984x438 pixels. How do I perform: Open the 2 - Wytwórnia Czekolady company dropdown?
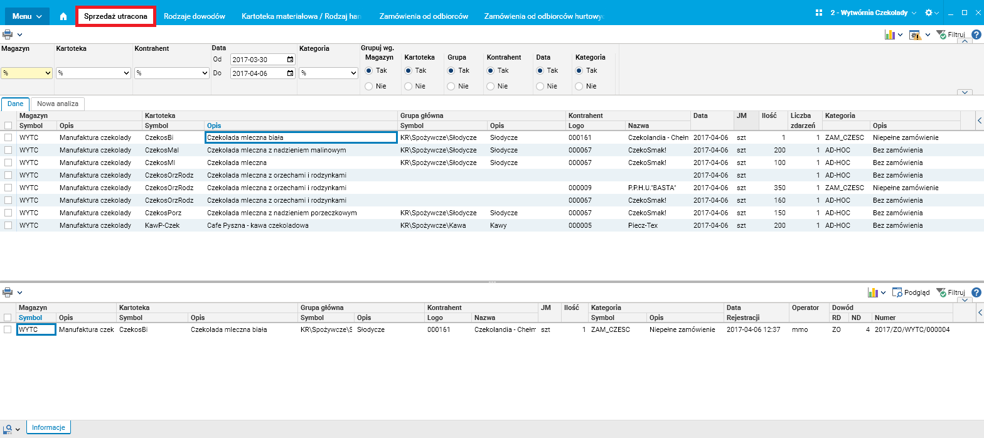tap(869, 13)
